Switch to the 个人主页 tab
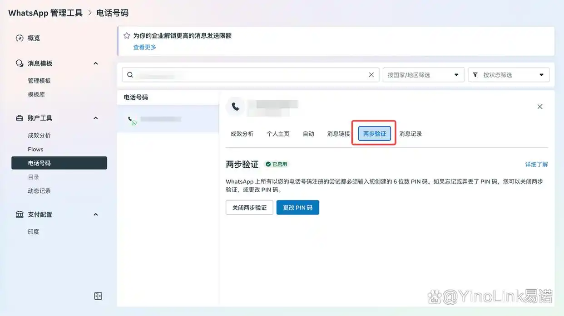 click(x=278, y=134)
